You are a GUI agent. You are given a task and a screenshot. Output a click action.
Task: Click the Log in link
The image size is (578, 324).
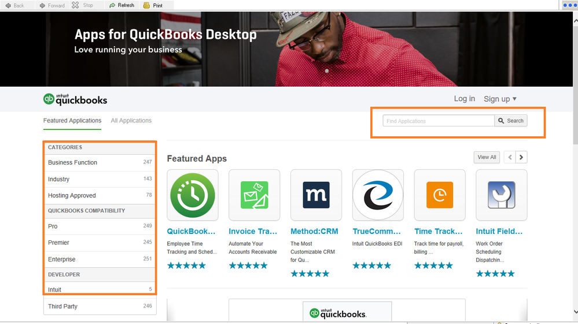465,99
